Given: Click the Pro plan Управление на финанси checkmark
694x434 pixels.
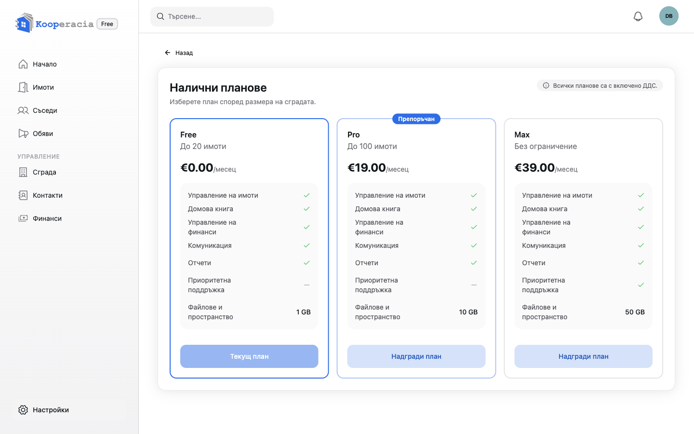Looking at the screenshot, I should click(x=474, y=227).
